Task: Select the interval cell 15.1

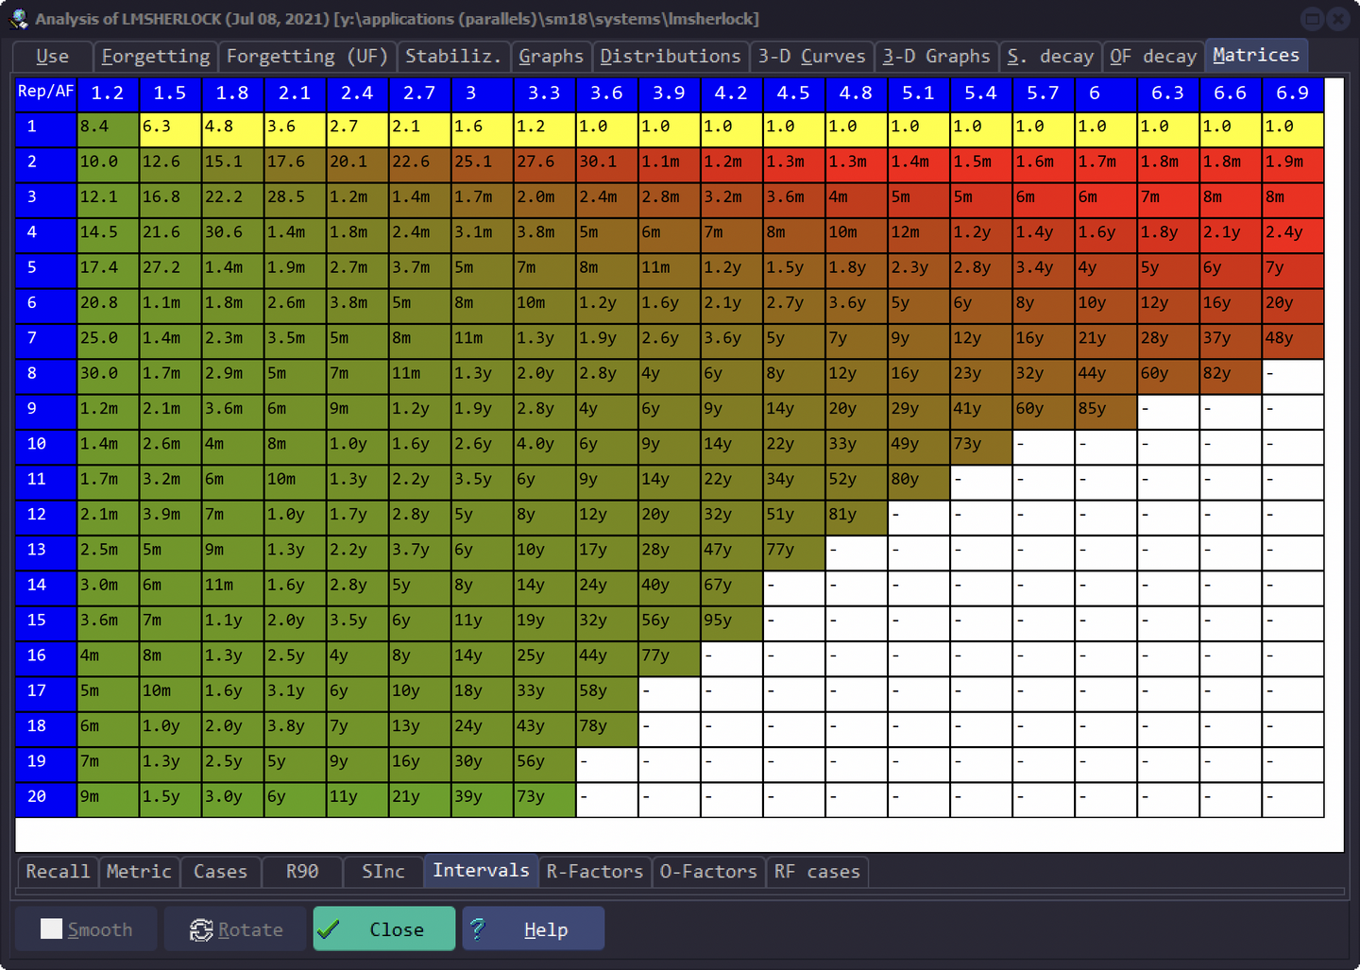Action: click(x=232, y=164)
